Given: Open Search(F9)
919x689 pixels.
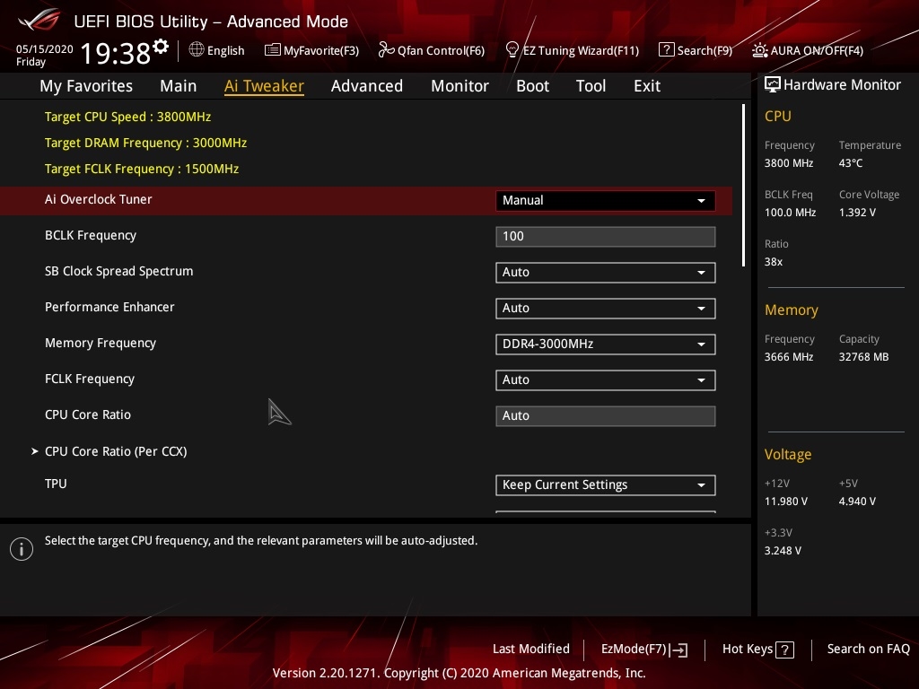Looking at the screenshot, I should pyautogui.click(x=696, y=50).
